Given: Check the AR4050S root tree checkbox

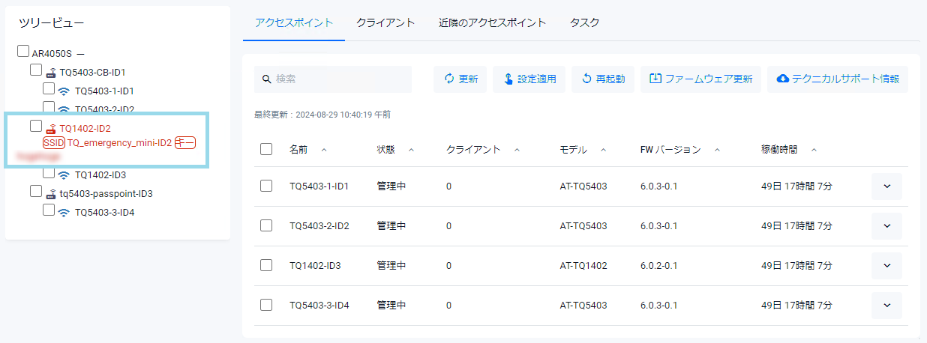Looking at the screenshot, I should click(23, 52).
